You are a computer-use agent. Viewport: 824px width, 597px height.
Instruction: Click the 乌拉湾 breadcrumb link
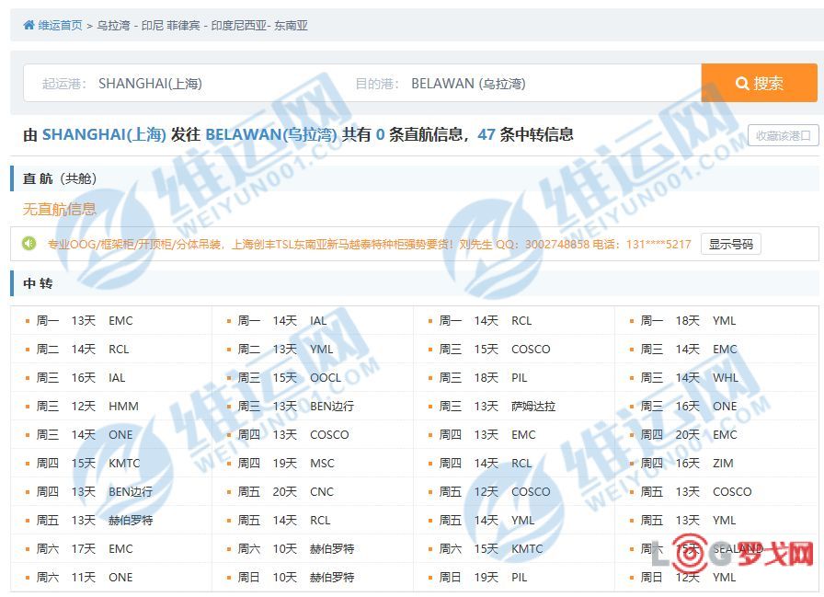click(114, 26)
